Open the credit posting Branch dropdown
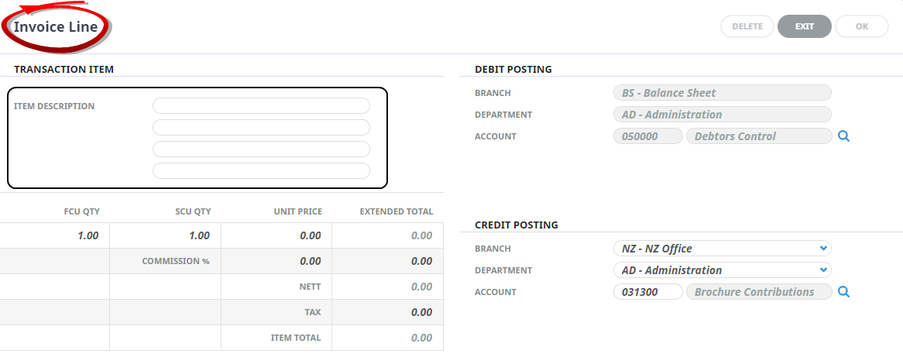Viewport: 903px width, 364px height. pyautogui.click(x=721, y=249)
